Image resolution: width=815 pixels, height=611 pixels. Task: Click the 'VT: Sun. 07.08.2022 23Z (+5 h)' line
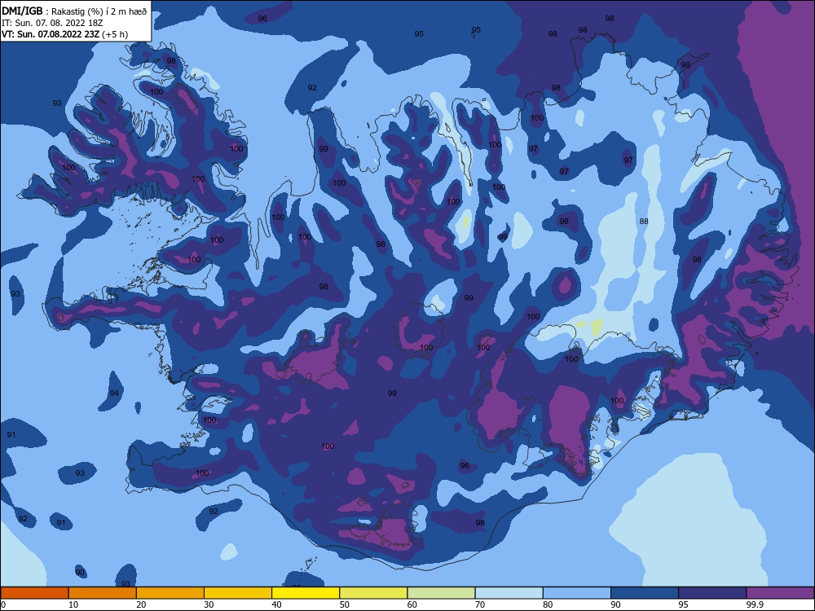pos(65,34)
